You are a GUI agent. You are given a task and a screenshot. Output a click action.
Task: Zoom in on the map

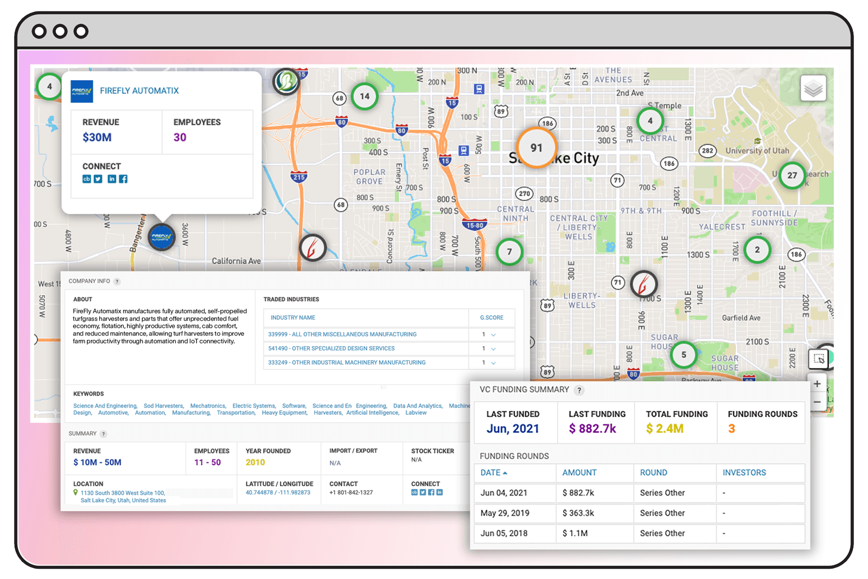click(817, 384)
